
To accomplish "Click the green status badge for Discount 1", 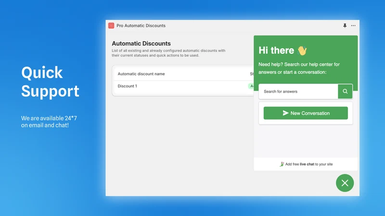I will (x=251, y=86).
